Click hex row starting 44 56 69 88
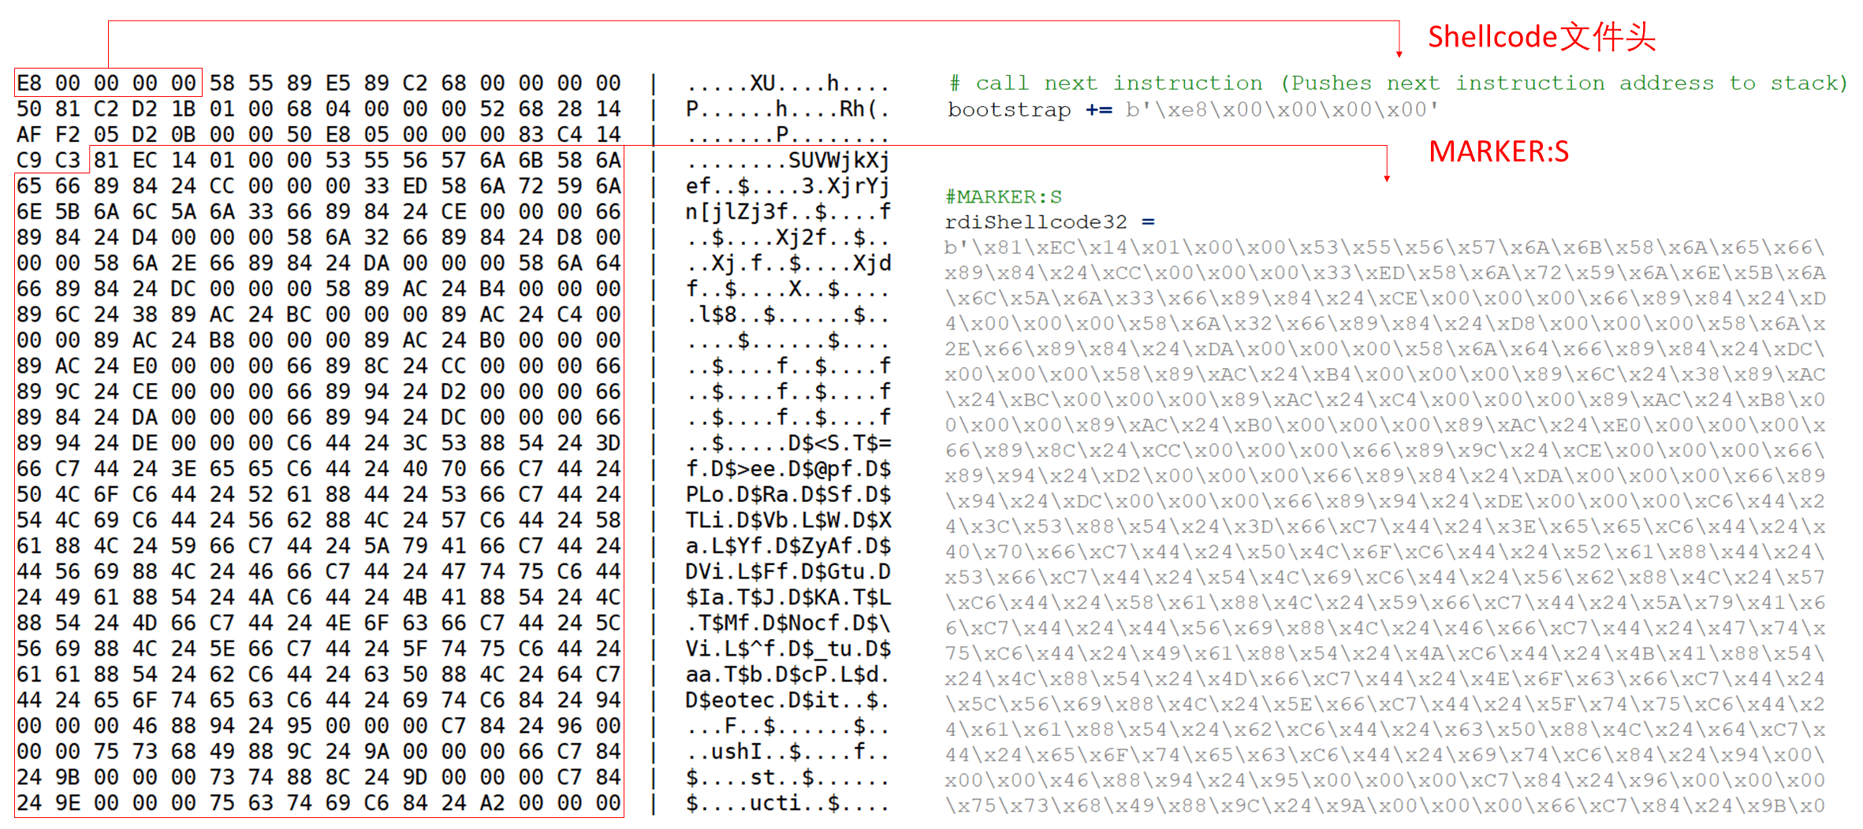The image size is (1863, 829). (319, 571)
